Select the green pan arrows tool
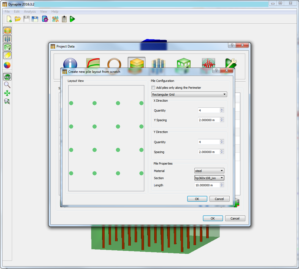The height and width of the screenshot is (269, 299). [x=7, y=93]
